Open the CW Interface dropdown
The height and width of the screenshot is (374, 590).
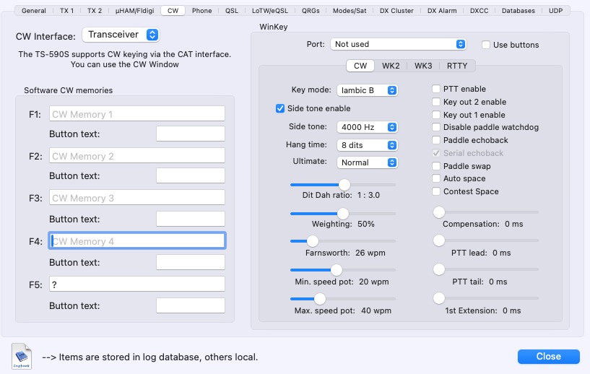pyautogui.click(x=121, y=35)
